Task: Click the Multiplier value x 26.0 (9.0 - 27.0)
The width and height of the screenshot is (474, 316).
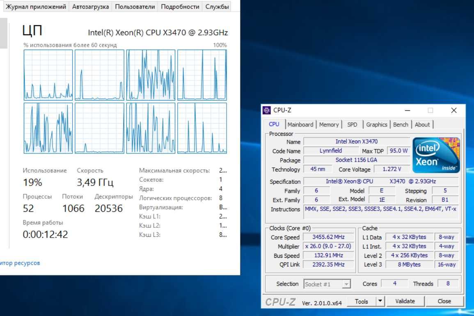Action: tap(328, 246)
